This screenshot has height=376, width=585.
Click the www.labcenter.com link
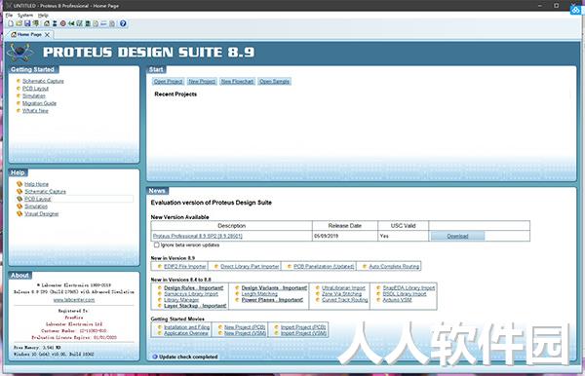(x=74, y=300)
